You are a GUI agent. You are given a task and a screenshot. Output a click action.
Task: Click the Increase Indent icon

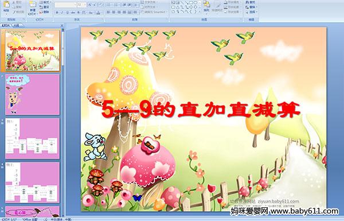pos(130,5)
